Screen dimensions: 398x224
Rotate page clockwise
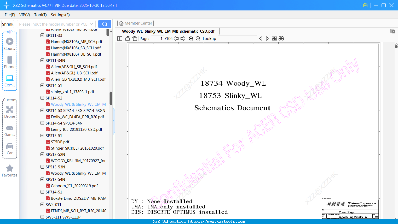pyautogui.click(x=135, y=38)
